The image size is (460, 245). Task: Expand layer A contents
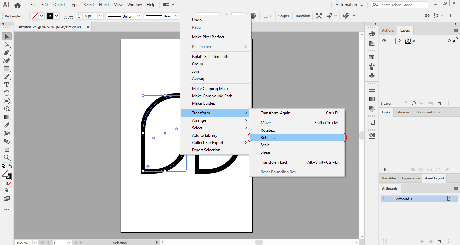(400, 41)
